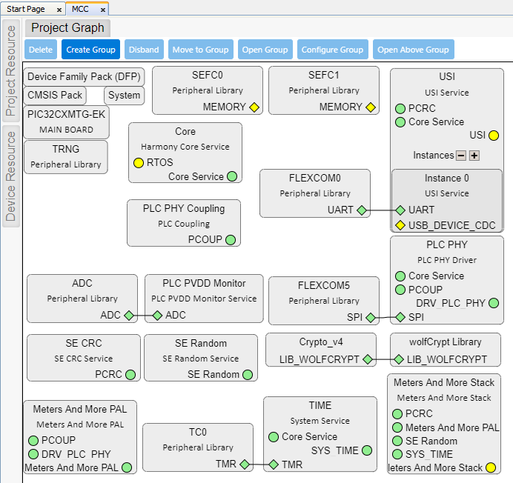The image size is (513, 483).
Task: Click the yellow USB_DEVICE_CDC diamond
Action: (x=400, y=225)
